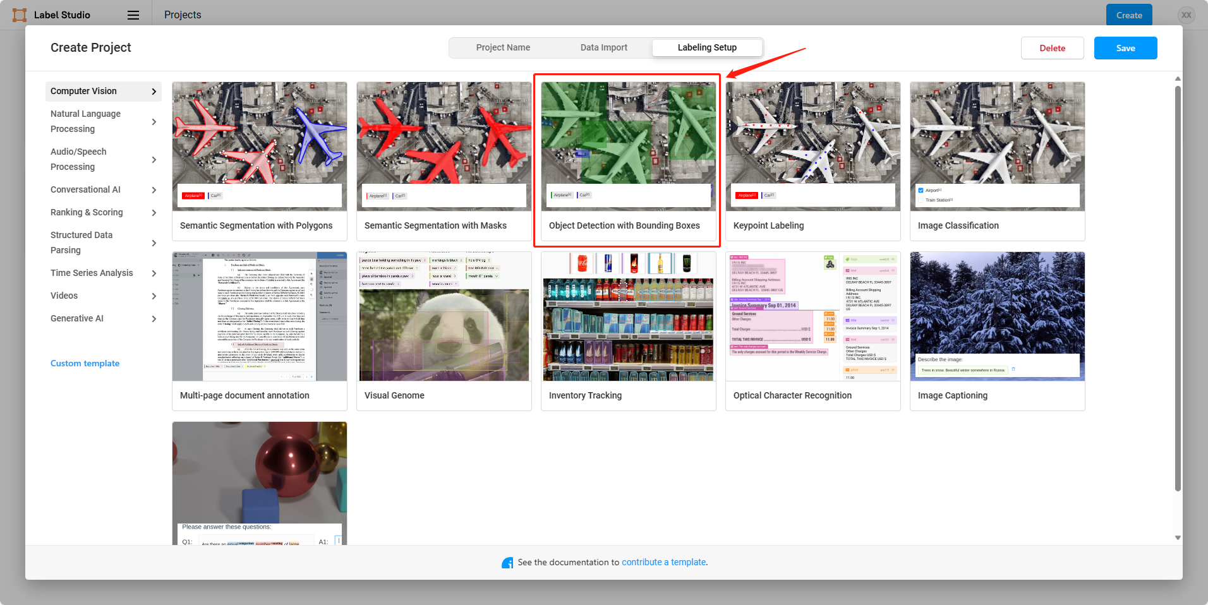
Task: Click the documentation info icon in footer
Action: [x=507, y=563]
